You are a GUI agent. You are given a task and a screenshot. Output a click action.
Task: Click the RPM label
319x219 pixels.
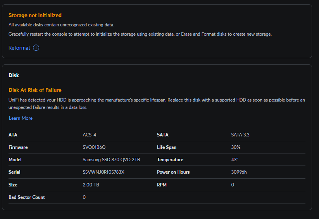coord(162,185)
